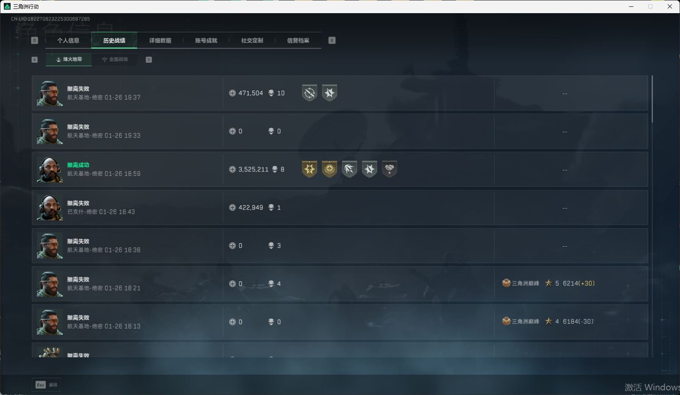The image size is (680, 395).
Task: Click the D key hint icon
Action: pos(149,59)
